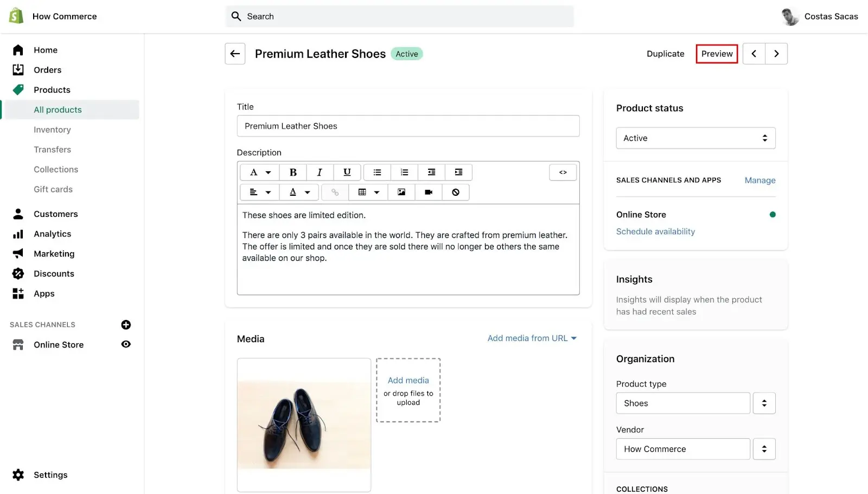Click the Preview button

(x=717, y=54)
